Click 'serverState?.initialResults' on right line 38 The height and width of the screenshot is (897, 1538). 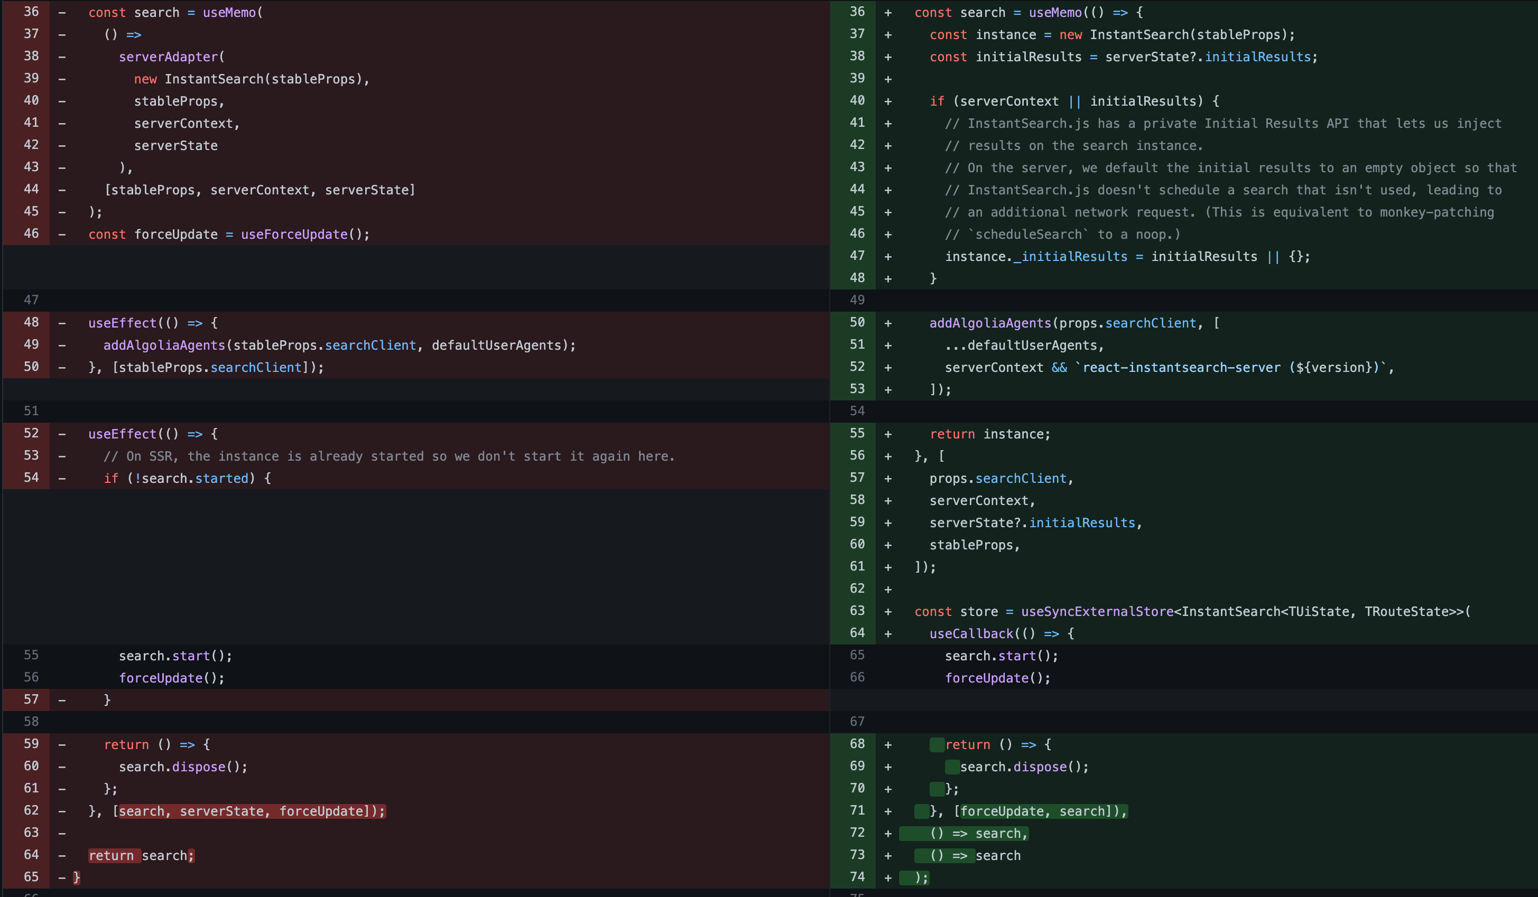[x=1207, y=57]
